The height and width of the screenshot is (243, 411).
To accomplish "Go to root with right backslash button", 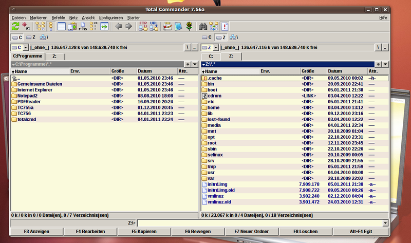I will pyautogui.click(x=378, y=47).
